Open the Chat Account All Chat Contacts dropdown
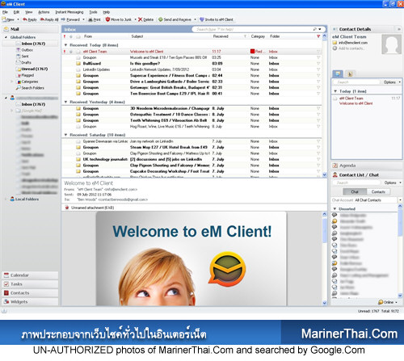The width and height of the screenshot is (404, 361). (x=400, y=200)
